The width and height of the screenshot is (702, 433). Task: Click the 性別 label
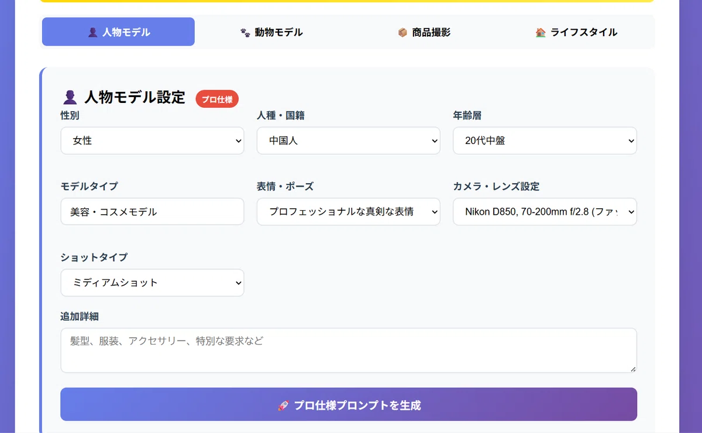click(70, 116)
